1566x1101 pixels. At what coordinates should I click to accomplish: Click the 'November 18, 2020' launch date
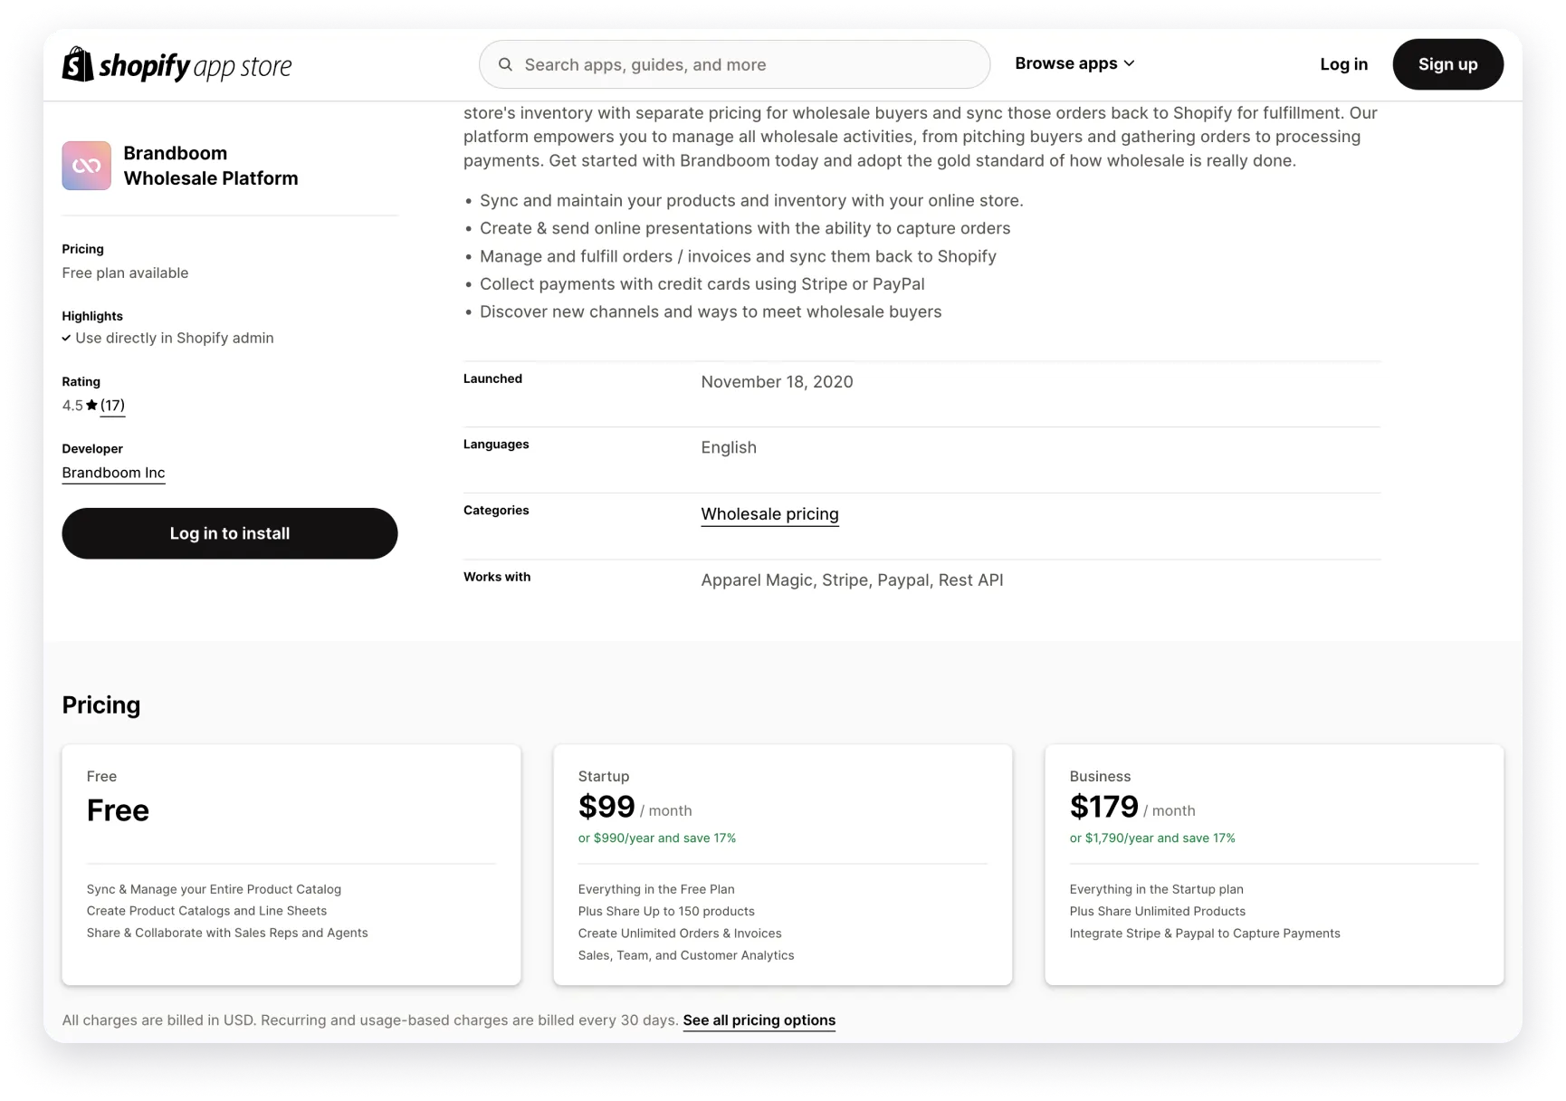(777, 382)
